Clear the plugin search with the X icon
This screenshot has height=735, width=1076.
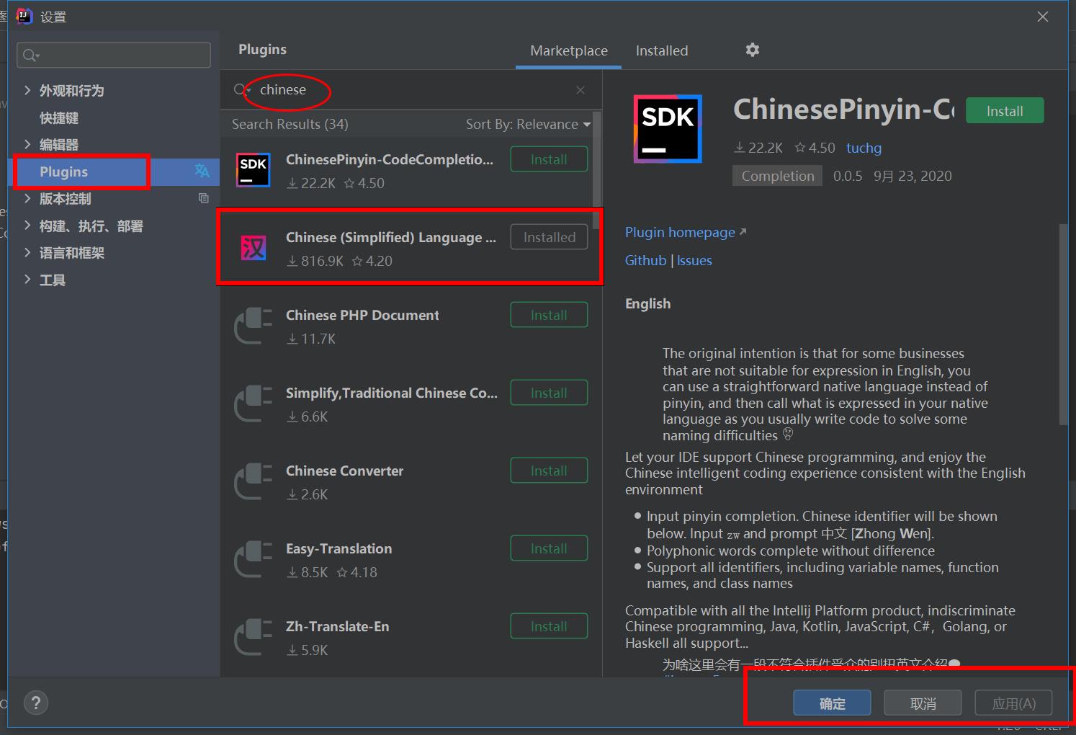click(580, 90)
